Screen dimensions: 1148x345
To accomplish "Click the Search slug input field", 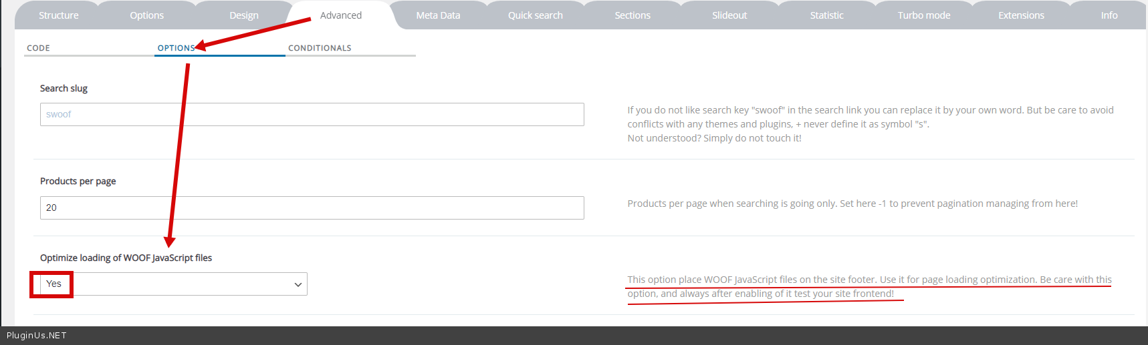I will 312,115.
